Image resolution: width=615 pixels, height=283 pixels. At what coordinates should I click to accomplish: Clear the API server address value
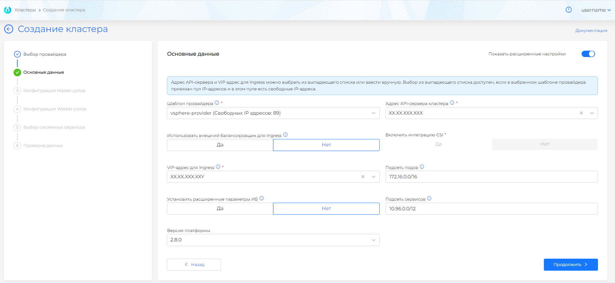coord(581,113)
